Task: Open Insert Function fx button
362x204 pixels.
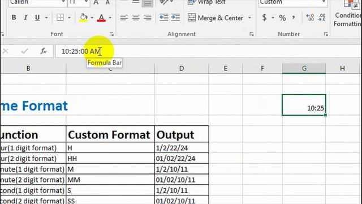Action: click(x=44, y=51)
